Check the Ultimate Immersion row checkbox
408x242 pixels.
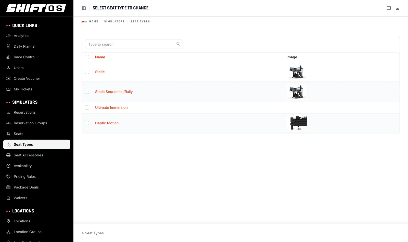click(87, 107)
